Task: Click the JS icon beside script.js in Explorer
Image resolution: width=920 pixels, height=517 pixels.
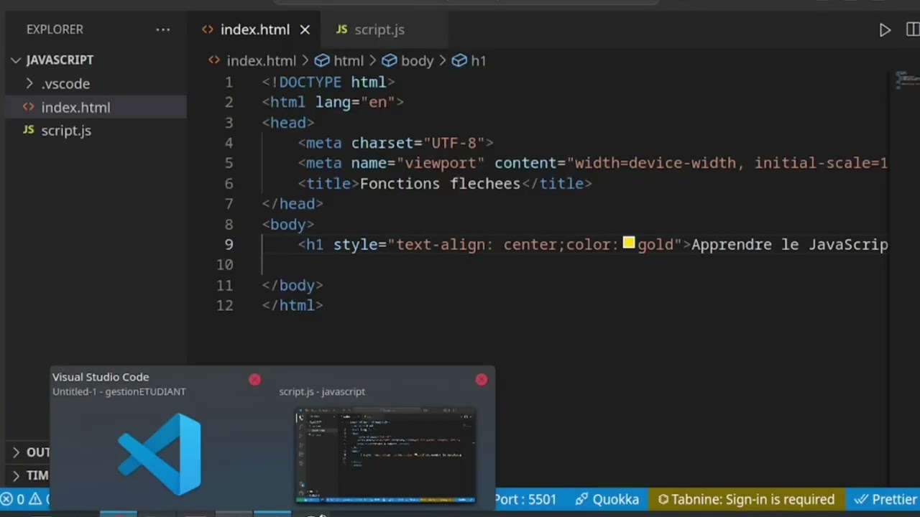Action: coord(29,130)
